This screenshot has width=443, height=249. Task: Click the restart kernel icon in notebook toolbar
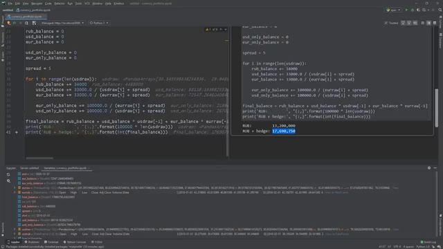coord(26,23)
